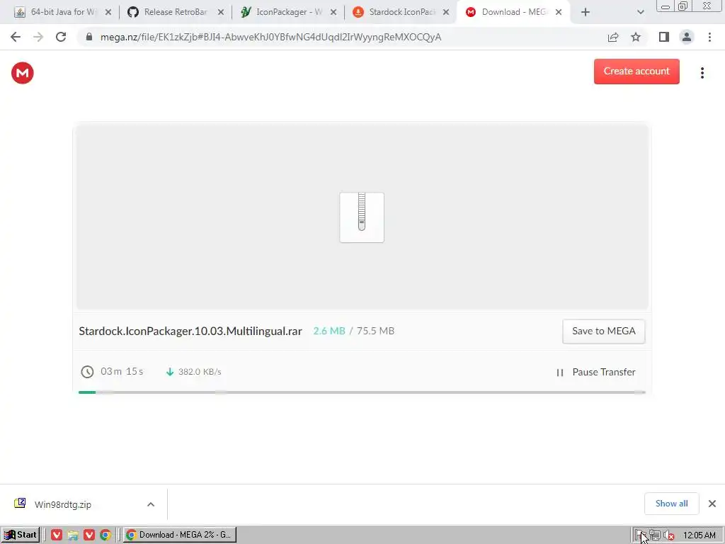The width and height of the screenshot is (725, 544).
Task: Click the 382.0 KB/s speed text
Action: pyautogui.click(x=200, y=372)
